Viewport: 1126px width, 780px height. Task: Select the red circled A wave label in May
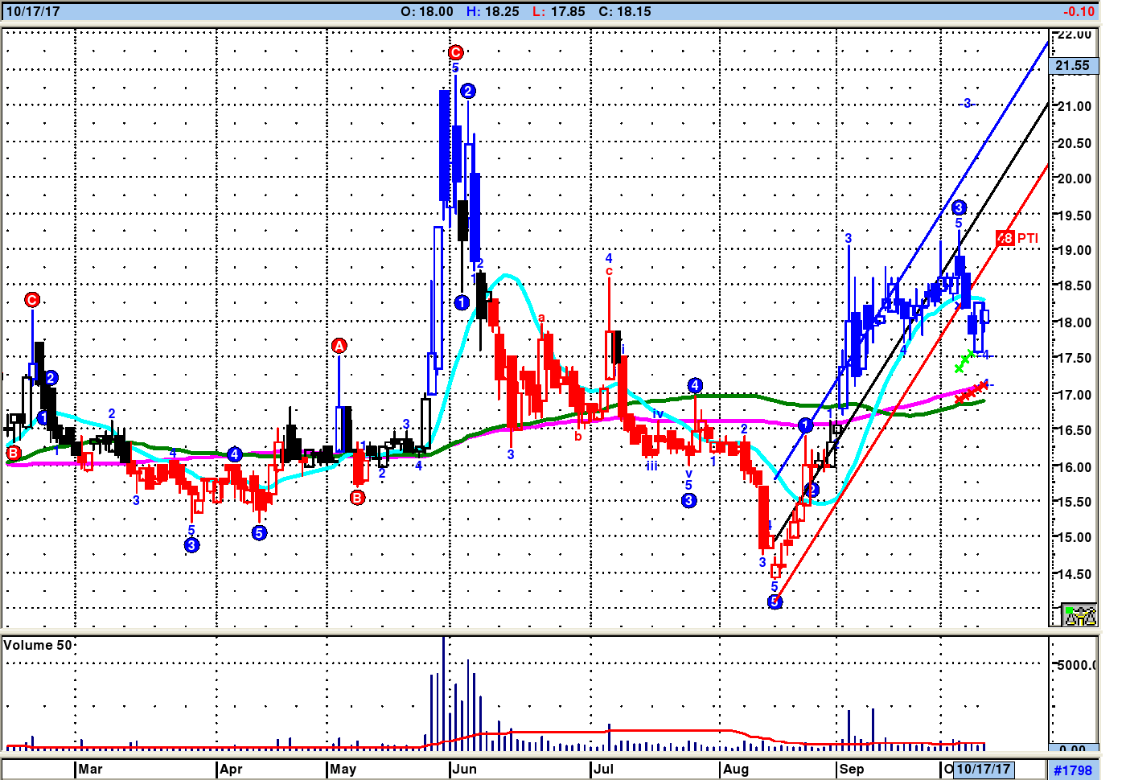pyautogui.click(x=339, y=346)
